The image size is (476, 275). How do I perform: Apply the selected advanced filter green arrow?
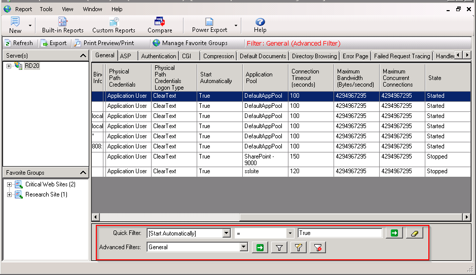pyautogui.click(x=260, y=247)
